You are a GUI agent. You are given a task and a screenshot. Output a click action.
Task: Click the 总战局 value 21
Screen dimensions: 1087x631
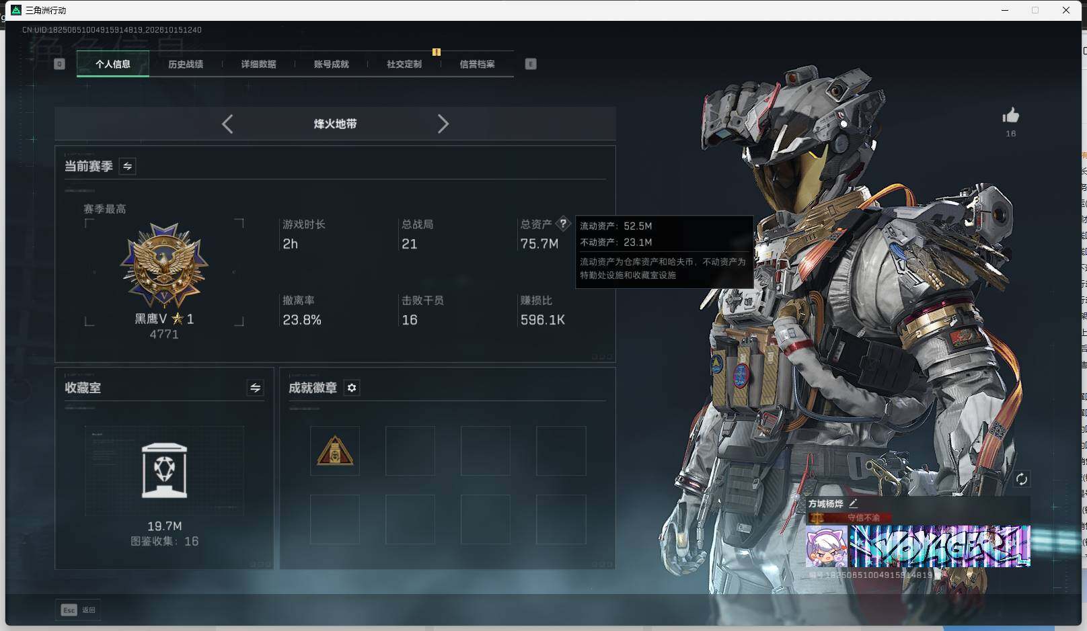409,244
